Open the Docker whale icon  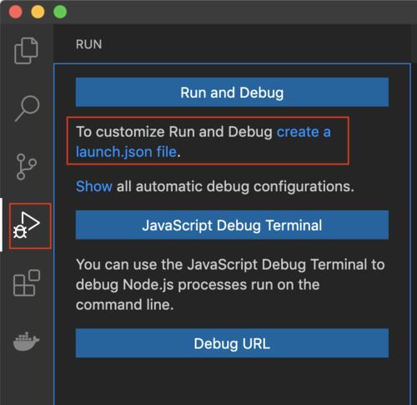(27, 341)
